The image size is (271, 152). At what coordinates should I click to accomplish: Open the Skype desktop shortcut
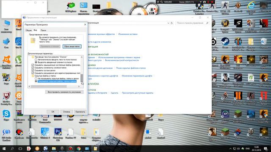pos(6,114)
